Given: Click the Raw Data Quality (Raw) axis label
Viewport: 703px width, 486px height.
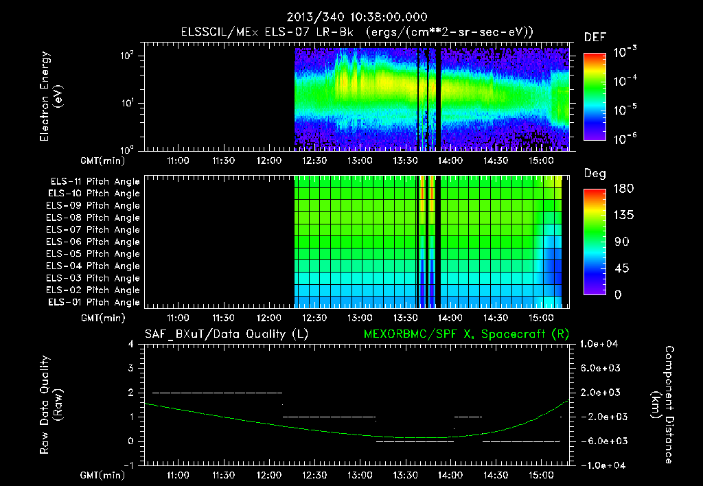Looking at the screenshot, I should (51, 405).
